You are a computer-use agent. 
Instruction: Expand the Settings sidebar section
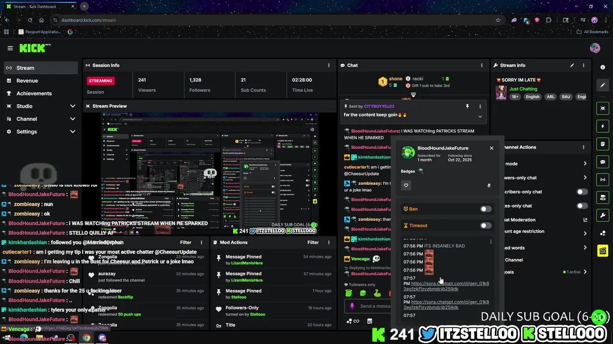[73, 132]
